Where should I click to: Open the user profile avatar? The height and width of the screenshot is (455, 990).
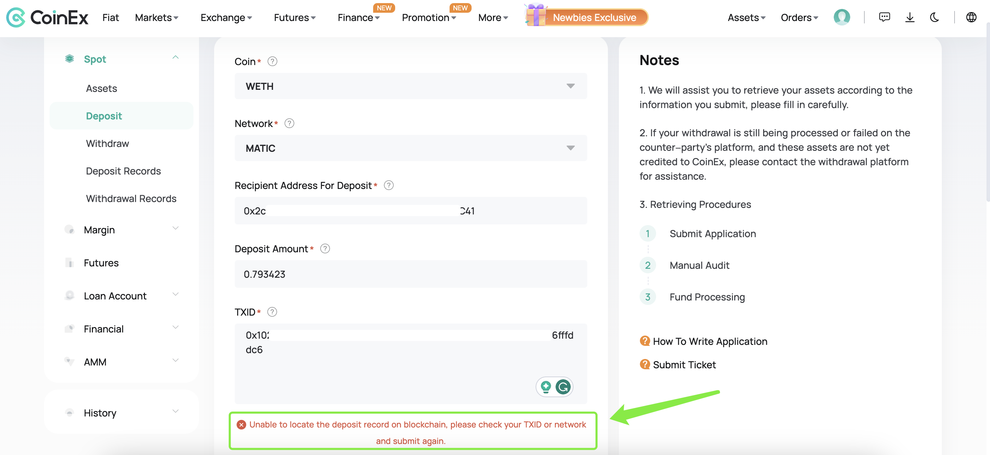[x=841, y=17]
